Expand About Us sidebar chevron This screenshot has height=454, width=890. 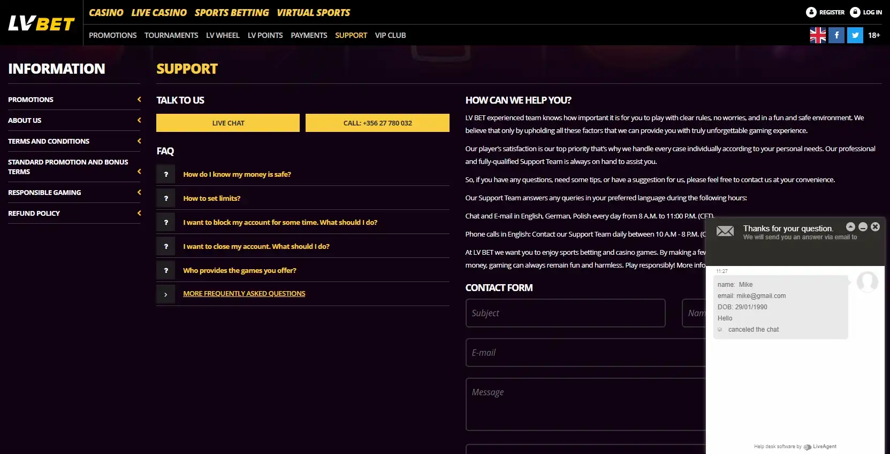(139, 120)
